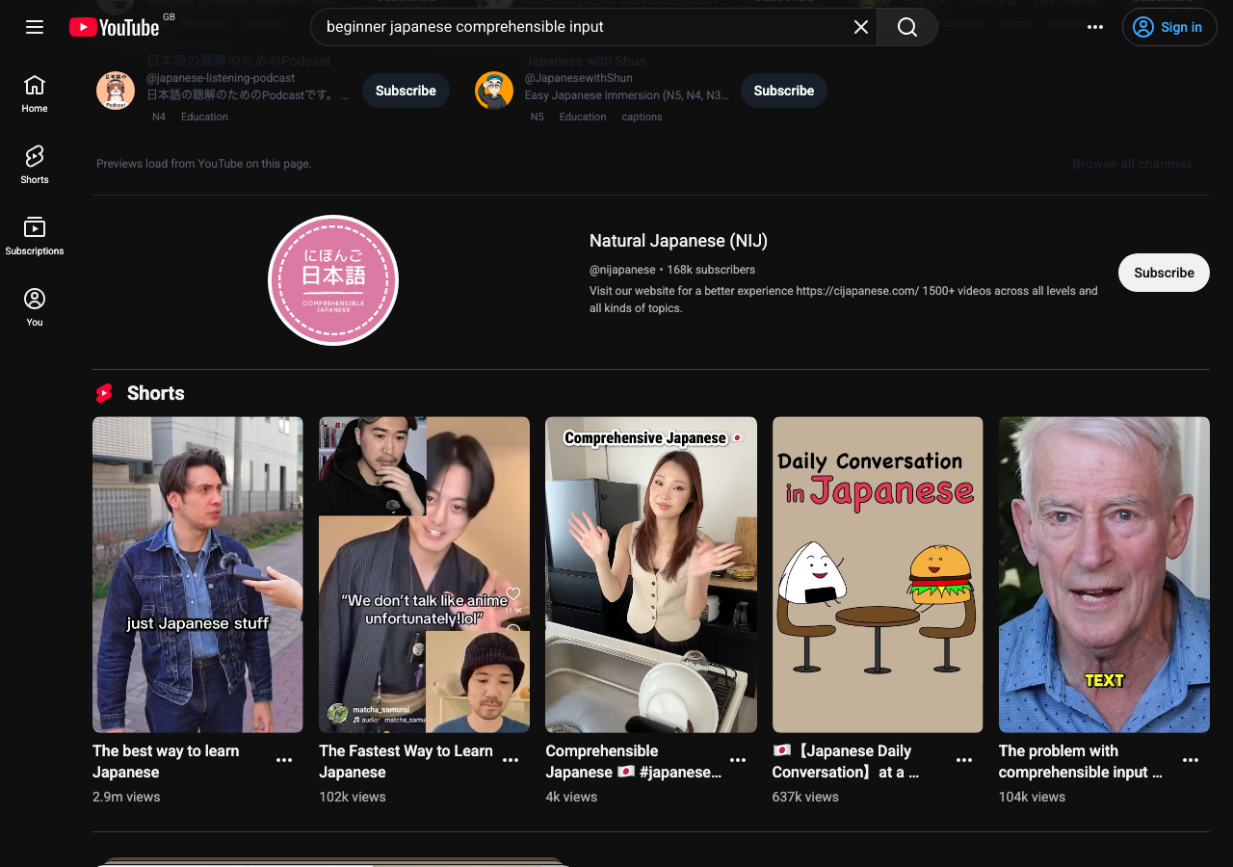Play 'The problem with comprehensible input' short
Screen dimensions: 1233x867
coord(1104,574)
